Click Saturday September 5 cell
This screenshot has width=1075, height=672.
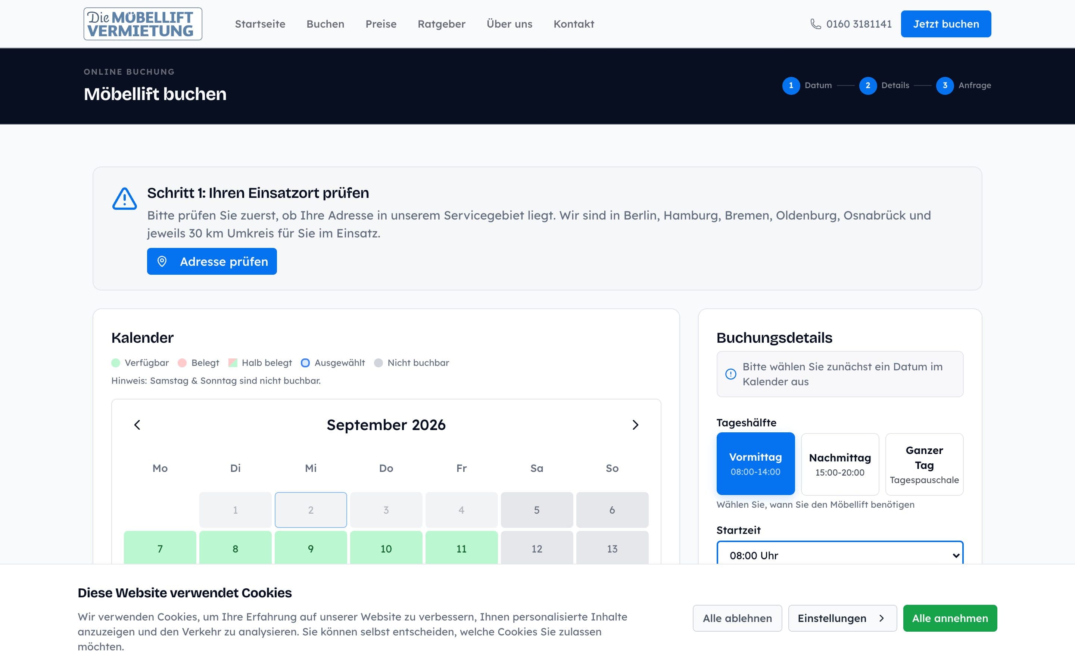(537, 510)
